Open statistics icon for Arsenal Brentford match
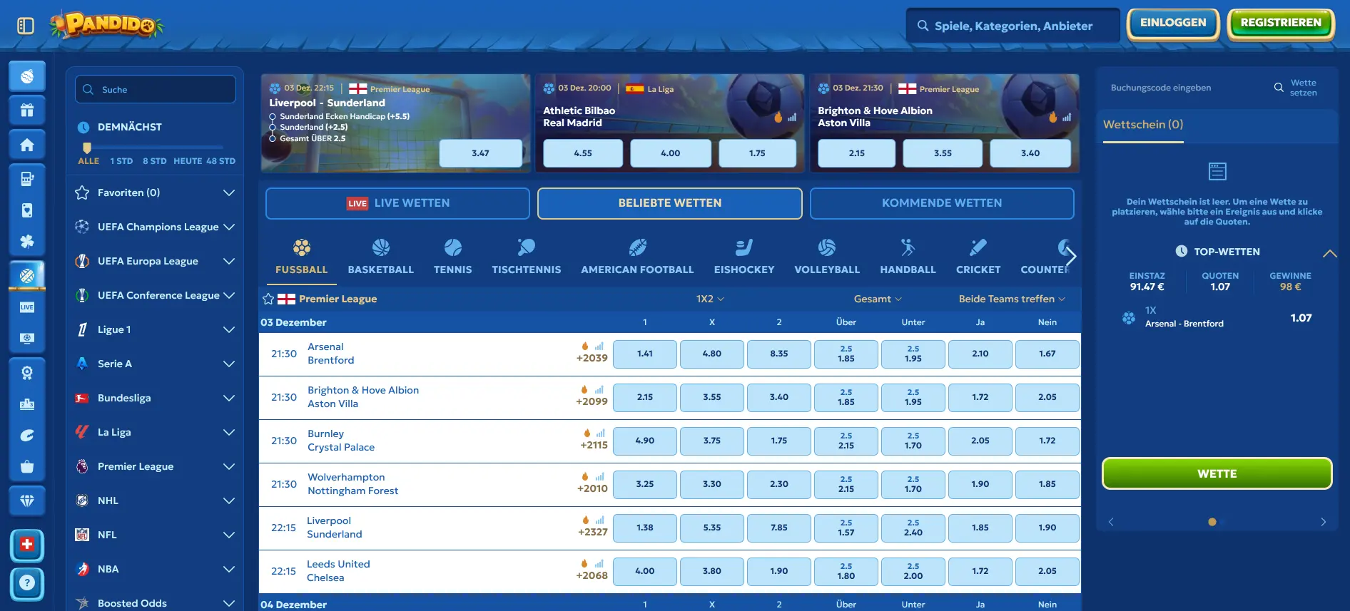The image size is (1350, 611). (x=599, y=346)
